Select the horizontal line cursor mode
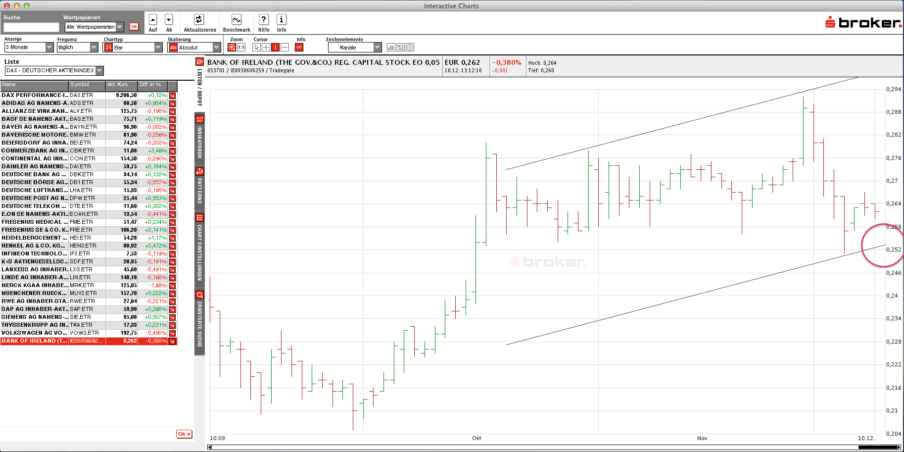The width and height of the screenshot is (904, 452). point(285,48)
